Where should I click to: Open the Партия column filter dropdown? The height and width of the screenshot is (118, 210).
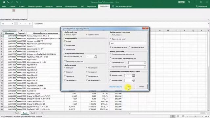(26, 33)
